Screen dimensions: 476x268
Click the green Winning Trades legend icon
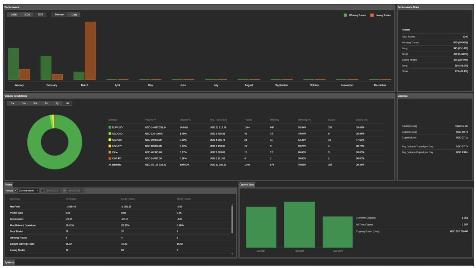point(345,15)
